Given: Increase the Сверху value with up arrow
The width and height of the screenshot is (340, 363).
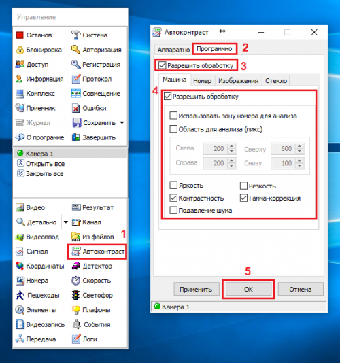Looking at the screenshot, I should (299, 146).
